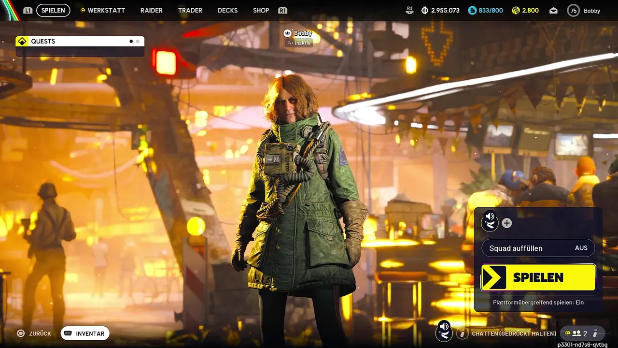This screenshot has width=618, height=348.
Task: Click the session code p3301-nd7s6-qvtbg
Action: pos(582,345)
